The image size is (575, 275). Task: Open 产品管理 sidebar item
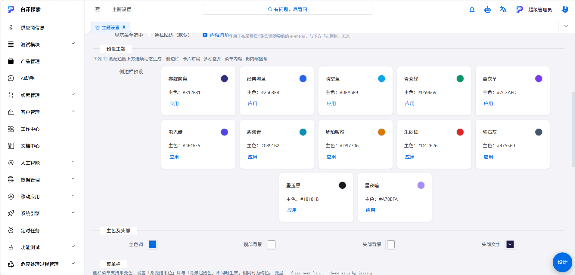click(42, 61)
